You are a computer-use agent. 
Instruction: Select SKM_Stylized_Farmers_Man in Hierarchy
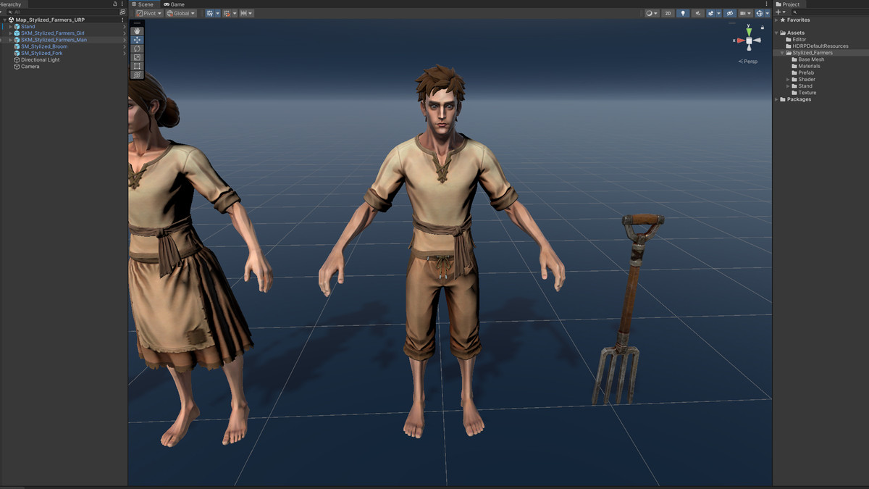[x=54, y=40]
